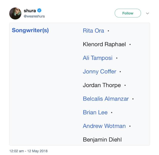The image size is (159, 155).
Task: Open the Belcalis Almanzar link
Action: click(106, 99)
